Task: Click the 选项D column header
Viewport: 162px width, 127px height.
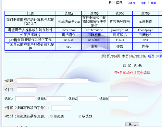Action: click(x=145, y=13)
